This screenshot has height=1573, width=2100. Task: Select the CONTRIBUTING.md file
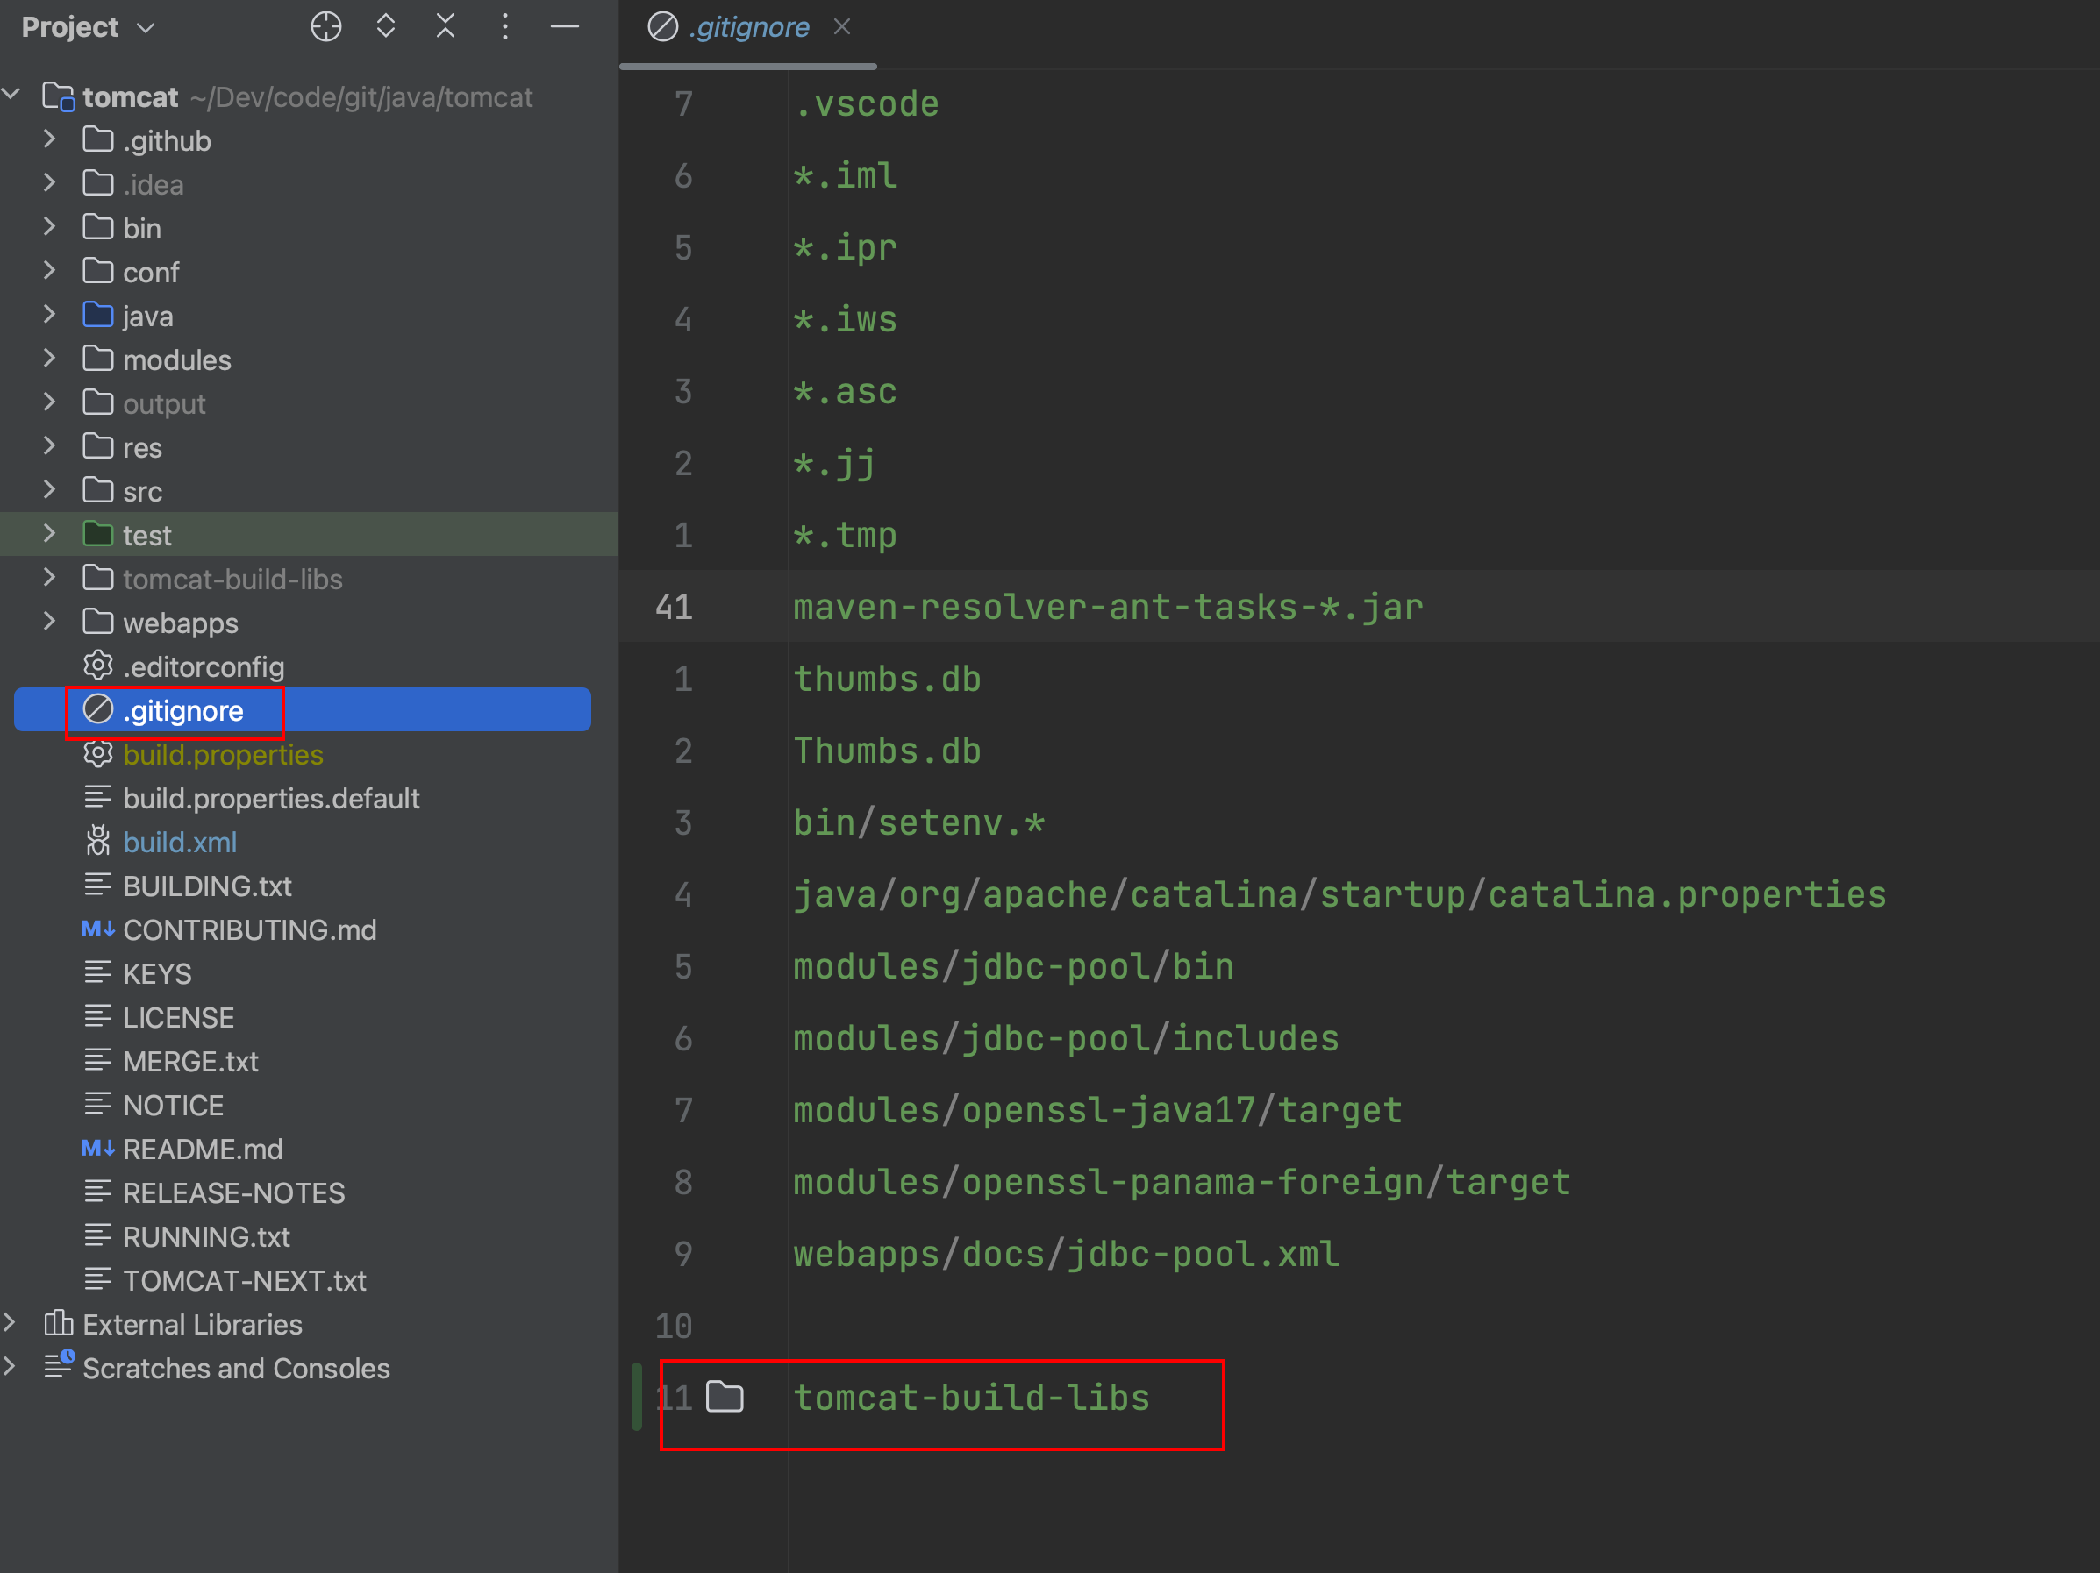pos(249,929)
